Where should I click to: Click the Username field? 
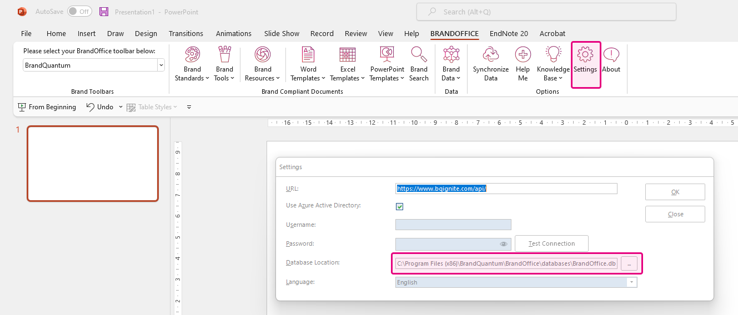(453, 225)
